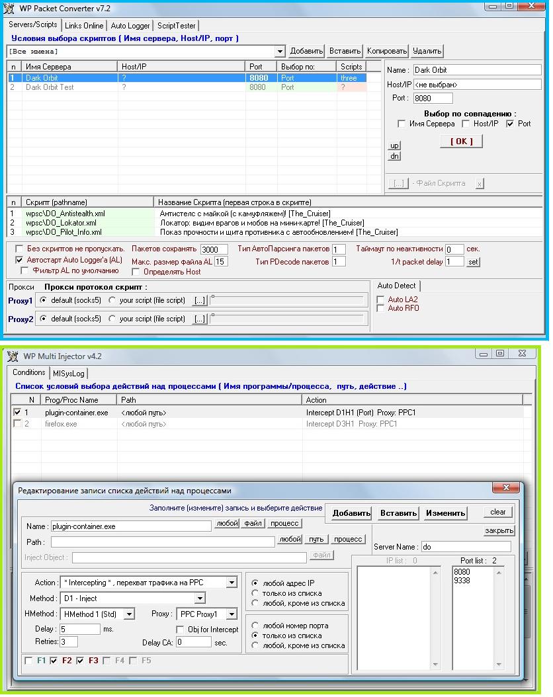Browse Proxy1 script file with [...] button

point(200,301)
